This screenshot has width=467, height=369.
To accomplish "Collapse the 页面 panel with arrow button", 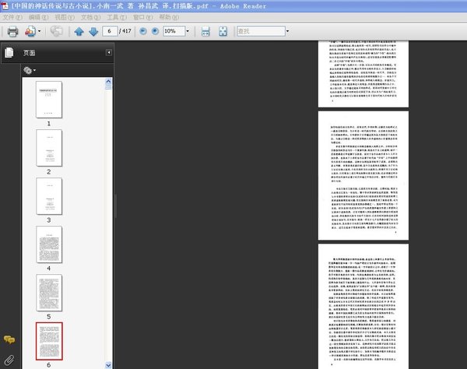I will pyautogui.click(x=109, y=52).
